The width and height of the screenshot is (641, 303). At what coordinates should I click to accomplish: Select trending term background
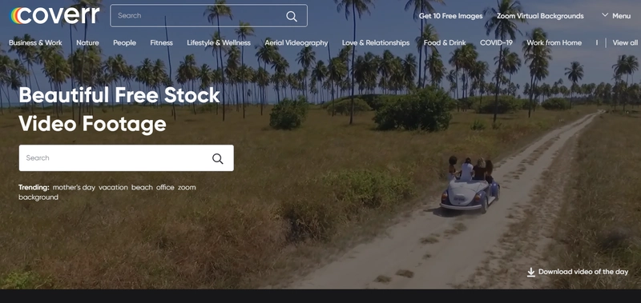click(x=38, y=197)
